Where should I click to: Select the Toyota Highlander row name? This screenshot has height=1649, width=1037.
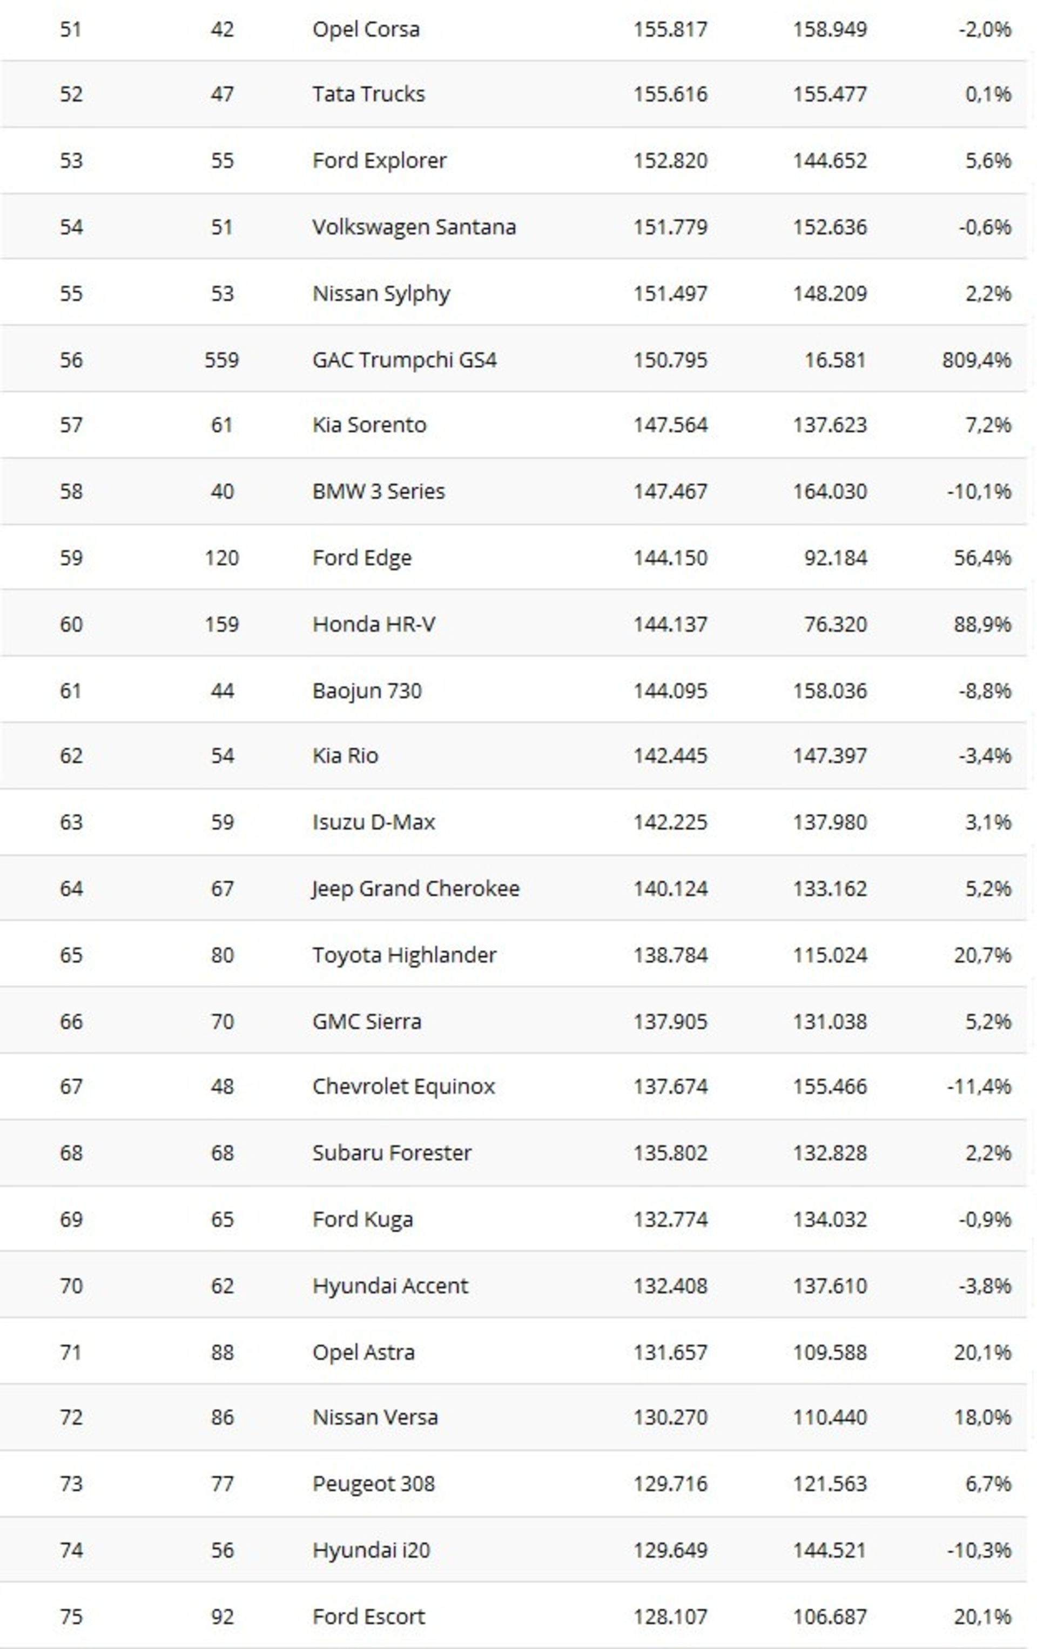(404, 955)
